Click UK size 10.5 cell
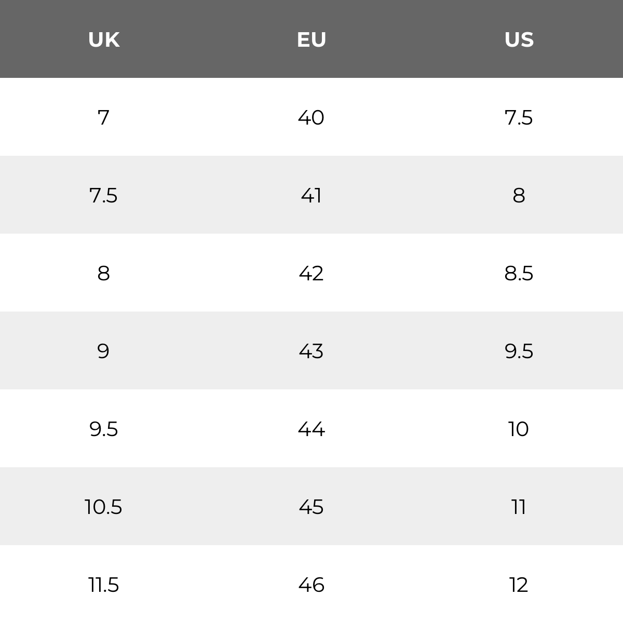 pos(103,507)
